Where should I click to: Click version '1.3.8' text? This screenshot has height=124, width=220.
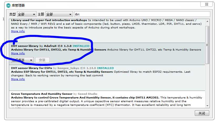click(x=68, y=46)
